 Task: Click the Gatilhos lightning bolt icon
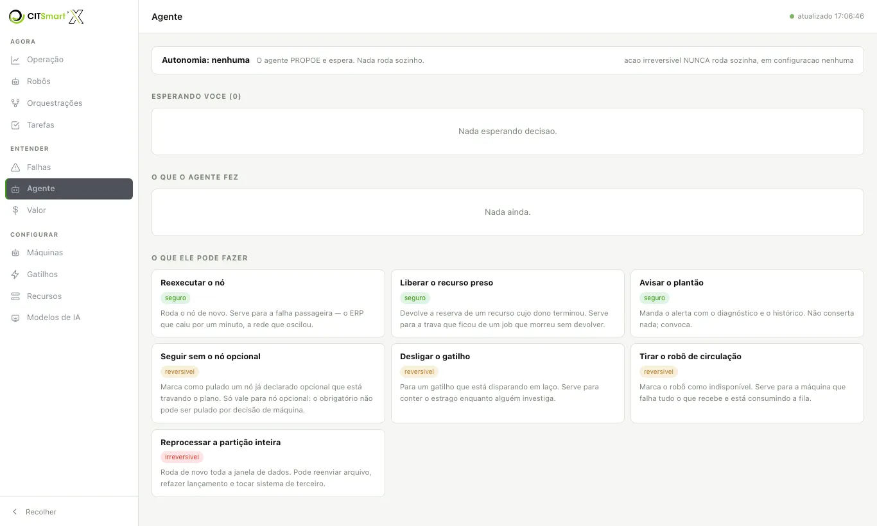coord(15,275)
